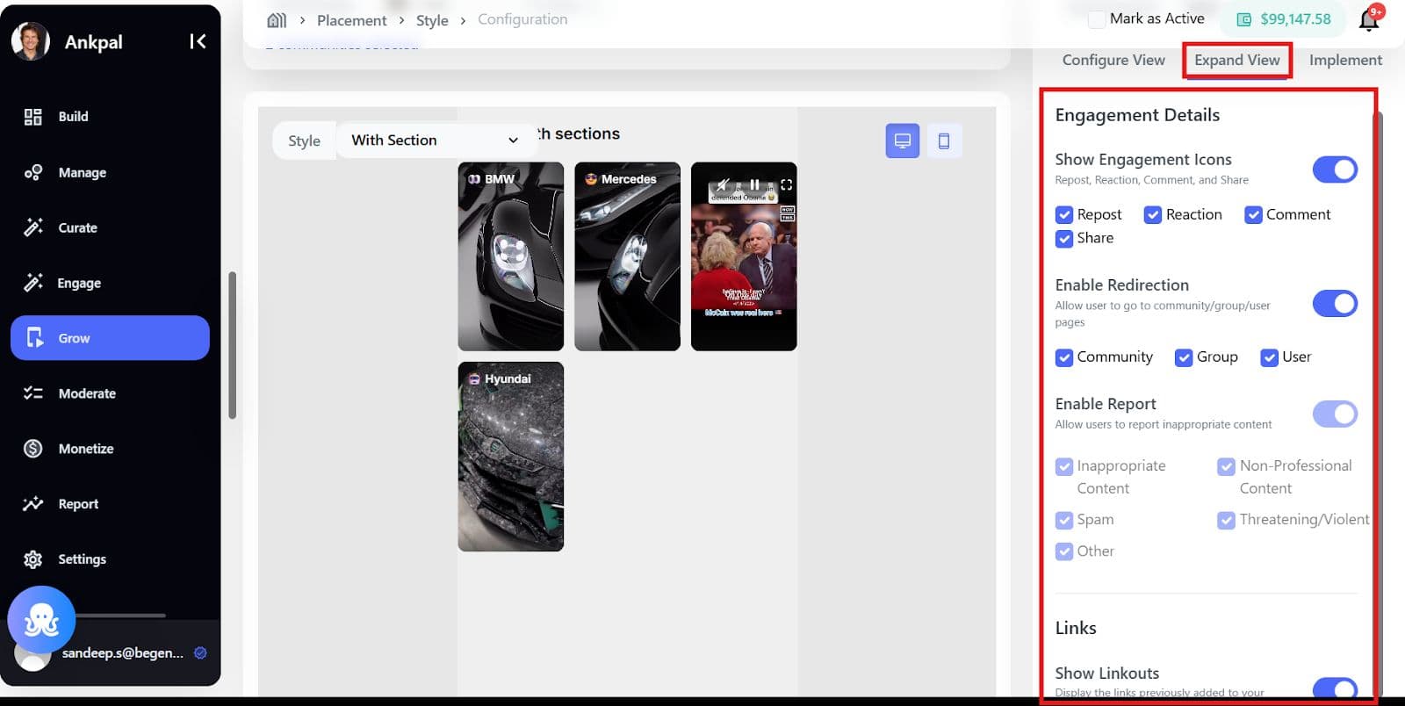The image size is (1405, 706).
Task: Turn off Show Engagement Icons toggle
Action: pyautogui.click(x=1334, y=169)
